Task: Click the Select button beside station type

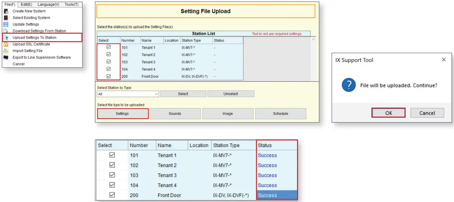Action: 183,94
